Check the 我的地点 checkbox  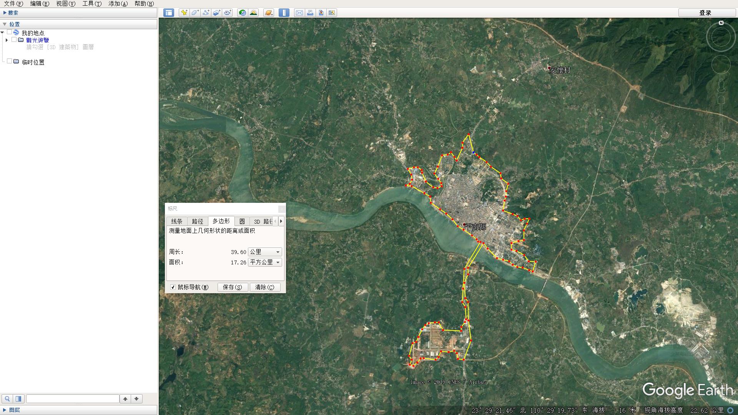(9, 32)
